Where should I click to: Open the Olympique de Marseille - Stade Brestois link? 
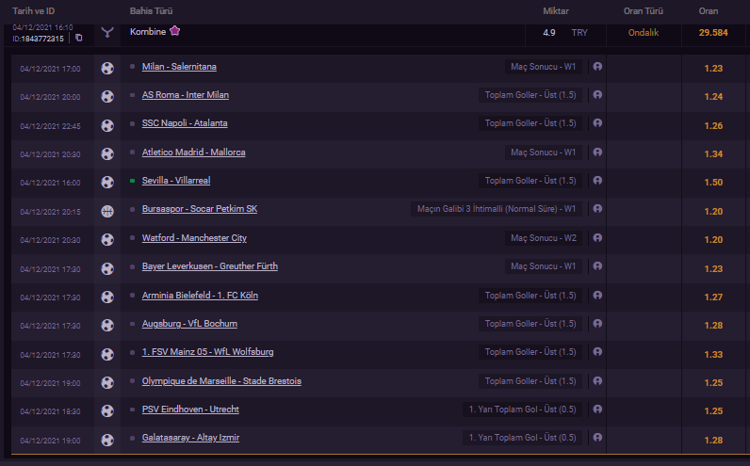click(221, 380)
